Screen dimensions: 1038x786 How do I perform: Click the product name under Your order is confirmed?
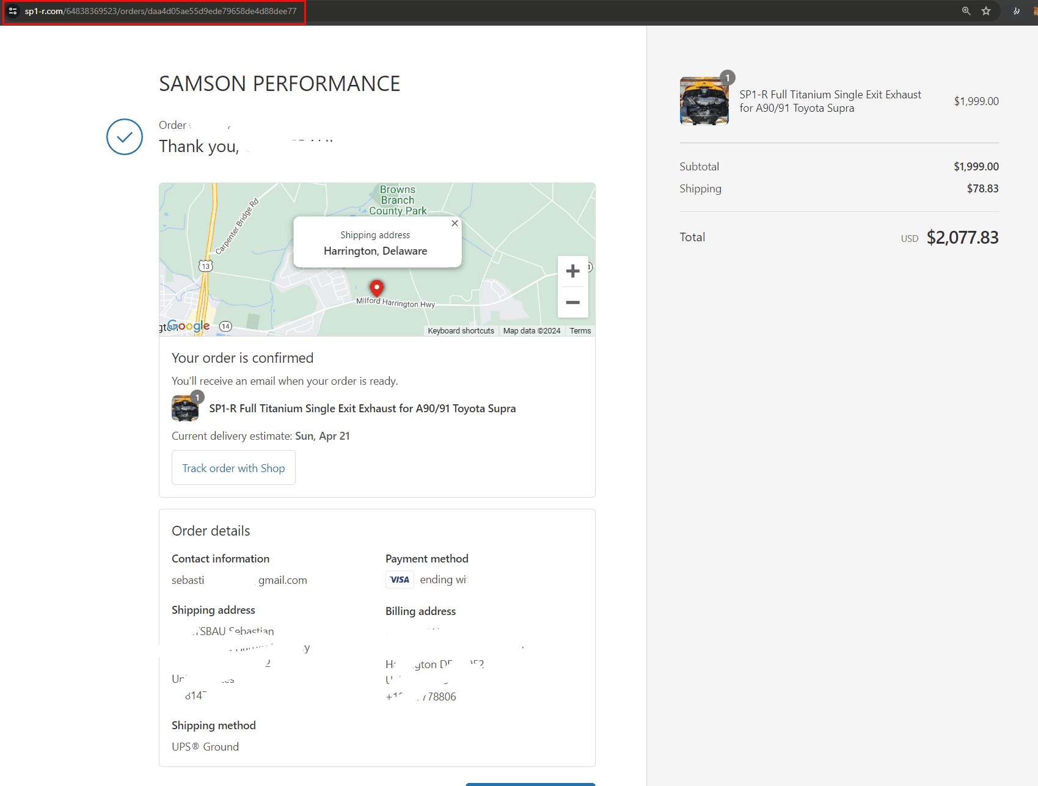click(x=362, y=409)
